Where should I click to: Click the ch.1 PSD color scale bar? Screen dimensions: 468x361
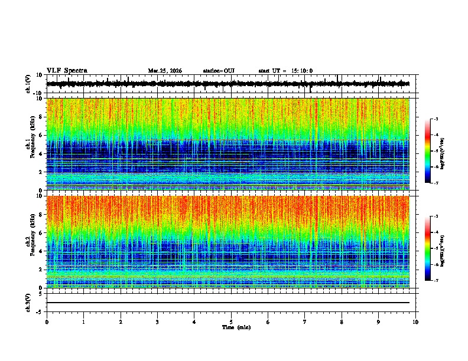[428, 151]
